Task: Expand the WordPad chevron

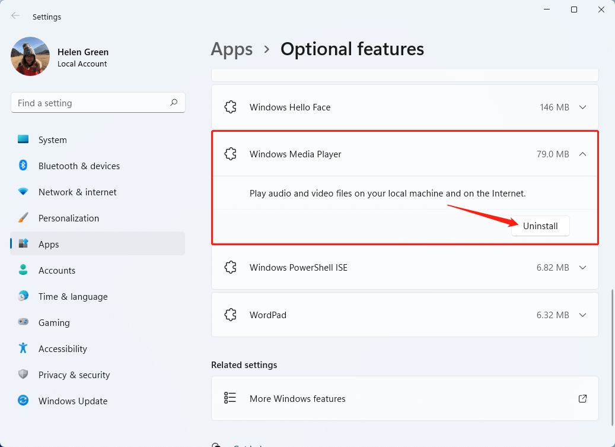Action: pyautogui.click(x=583, y=315)
